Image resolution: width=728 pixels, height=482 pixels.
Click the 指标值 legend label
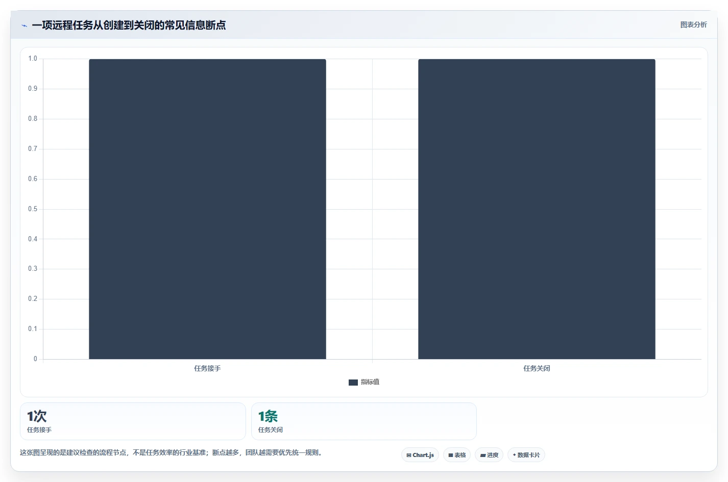click(x=370, y=382)
